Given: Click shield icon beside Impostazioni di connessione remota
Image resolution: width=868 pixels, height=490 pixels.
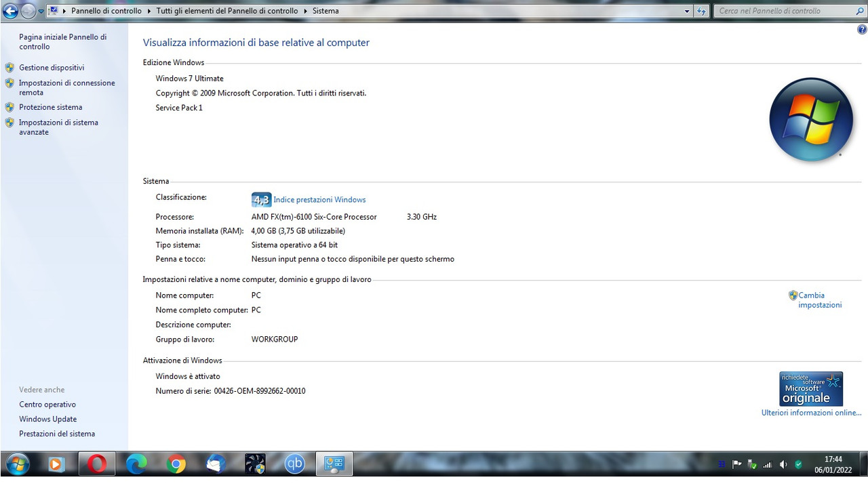Looking at the screenshot, I should [9, 83].
